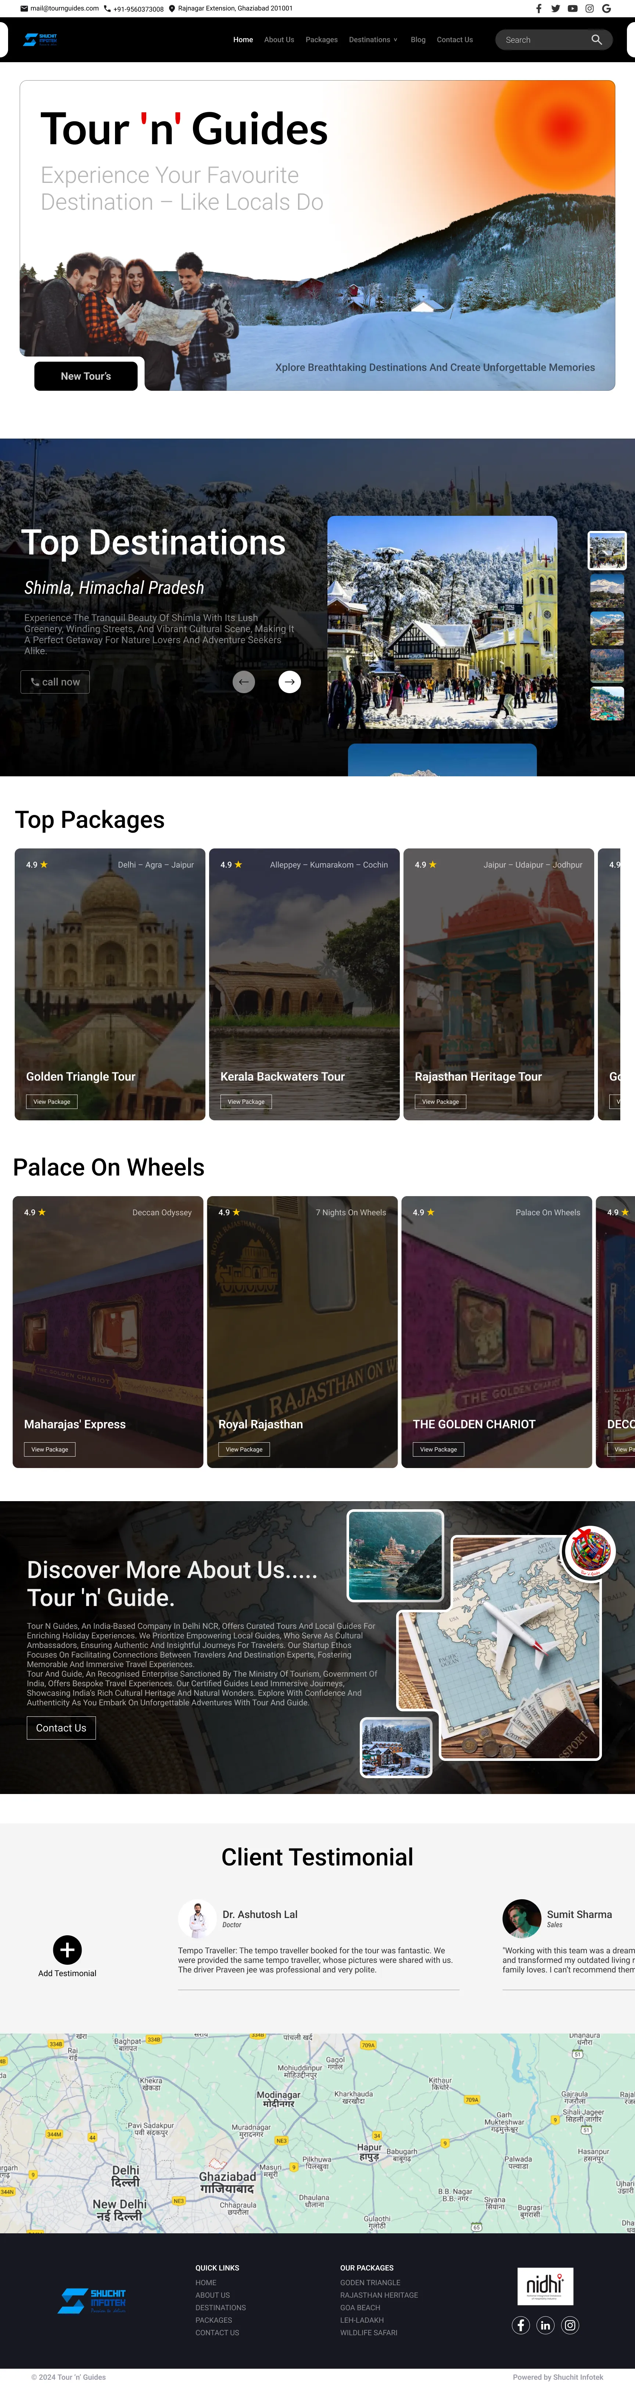The width and height of the screenshot is (635, 2386).
Task: Open the LinkedIn icon in footer
Action: (x=545, y=2325)
